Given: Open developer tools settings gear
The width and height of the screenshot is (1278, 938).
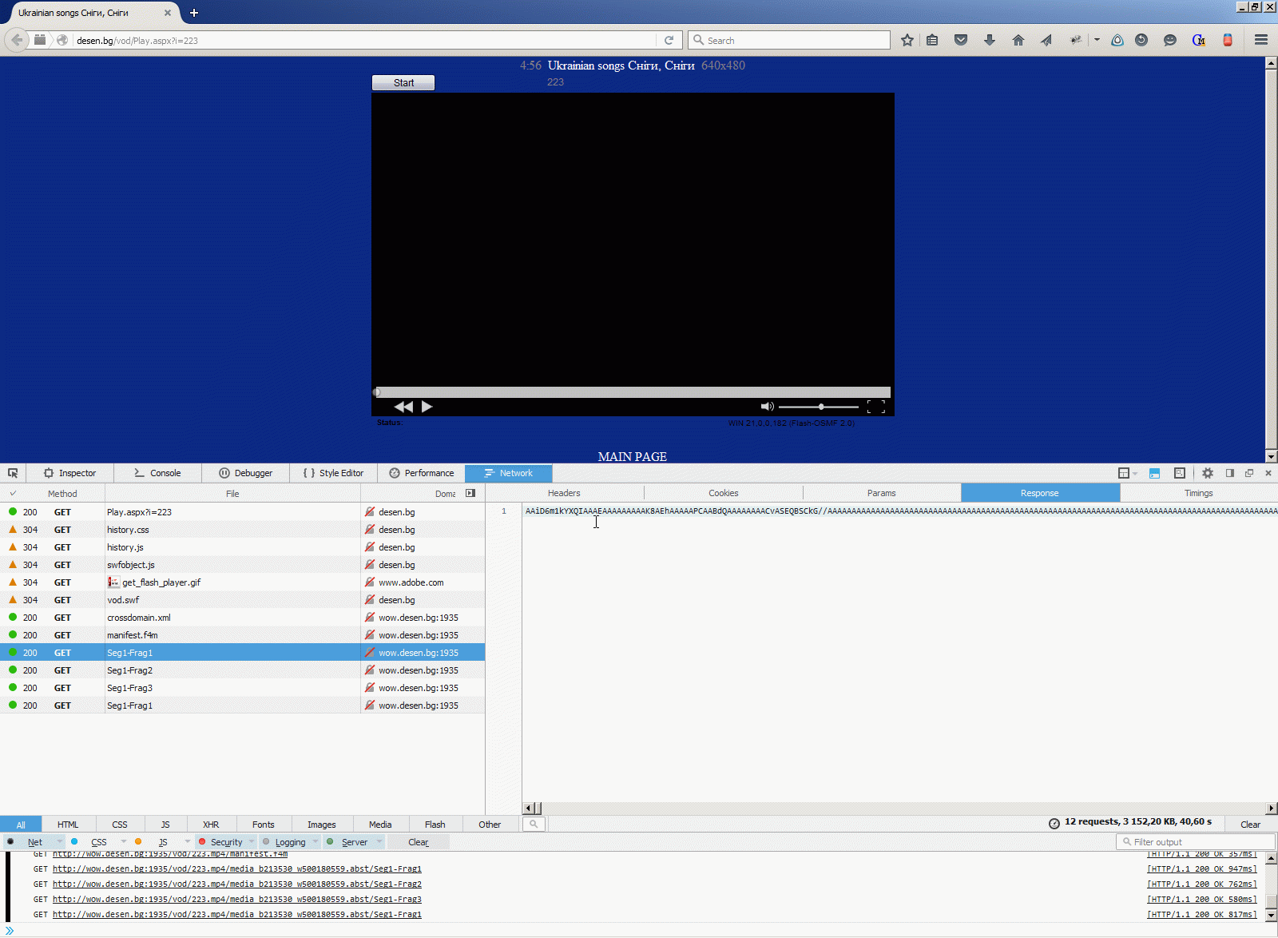Looking at the screenshot, I should [x=1208, y=473].
